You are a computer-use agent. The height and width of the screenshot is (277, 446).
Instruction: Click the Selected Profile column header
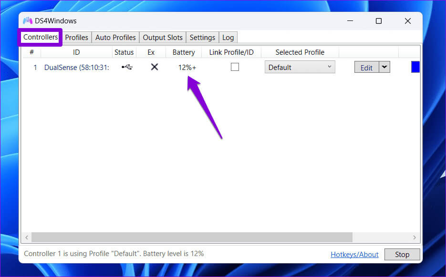300,52
